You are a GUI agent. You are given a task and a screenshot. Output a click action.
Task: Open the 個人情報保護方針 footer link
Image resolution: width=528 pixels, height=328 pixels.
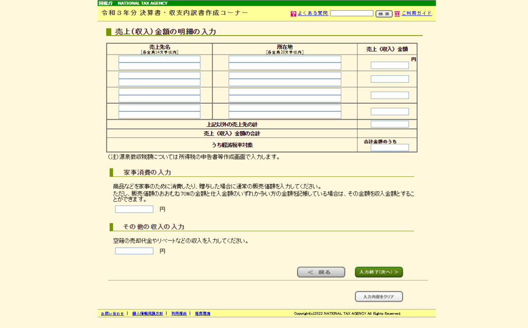147,314
